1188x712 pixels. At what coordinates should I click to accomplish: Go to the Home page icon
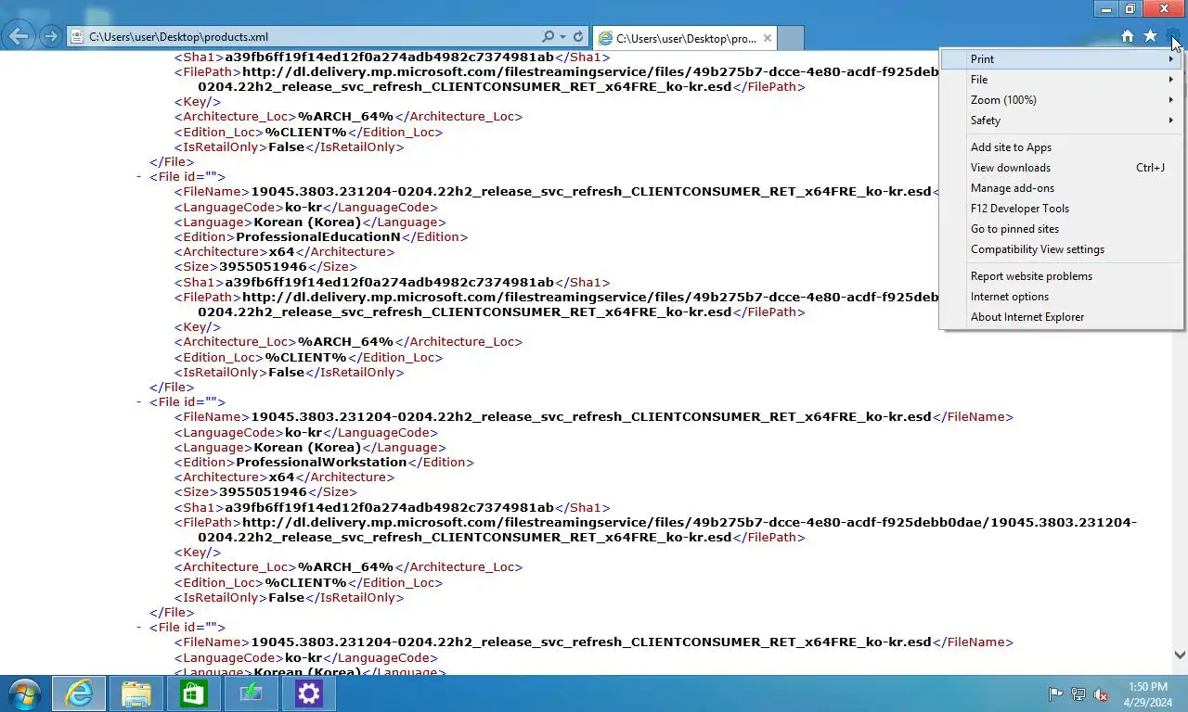click(x=1127, y=36)
